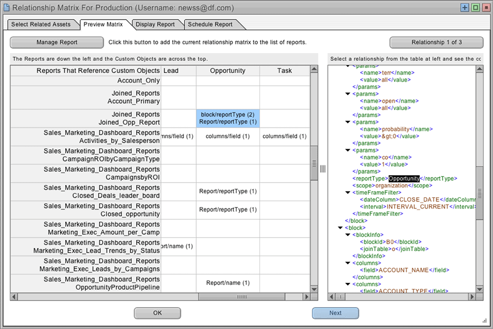Click highlighted Opportunity reportType value

point(404,179)
